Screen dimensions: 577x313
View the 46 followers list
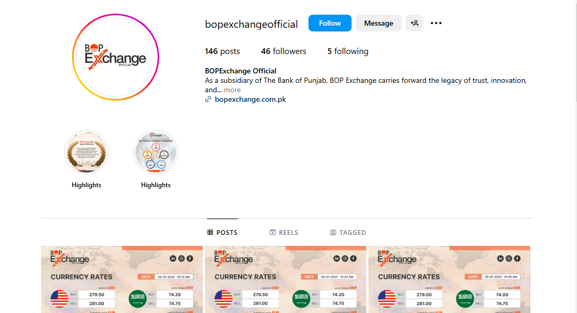click(x=283, y=51)
